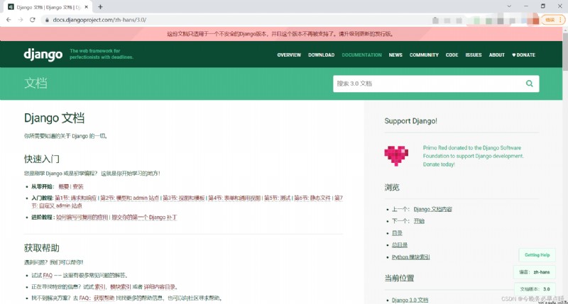The width and height of the screenshot is (568, 304).
Task: Click the lock icon in address bar
Action: [x=47, y=20]
